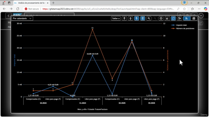Screen dimensions: 209x117
Task: Click 'Mes y año / Estado TratamFactura' axis title
Action: (92, 110)
